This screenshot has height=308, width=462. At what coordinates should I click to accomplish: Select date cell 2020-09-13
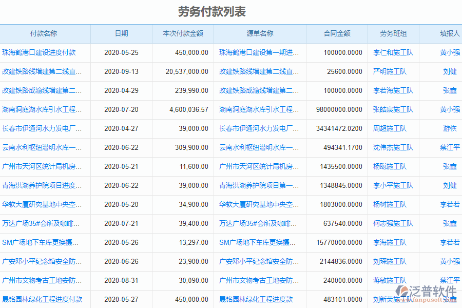[121, 72]
